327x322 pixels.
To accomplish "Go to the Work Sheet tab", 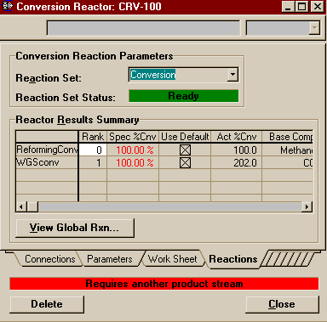I will pyautogui.click(x=172, y=259).
